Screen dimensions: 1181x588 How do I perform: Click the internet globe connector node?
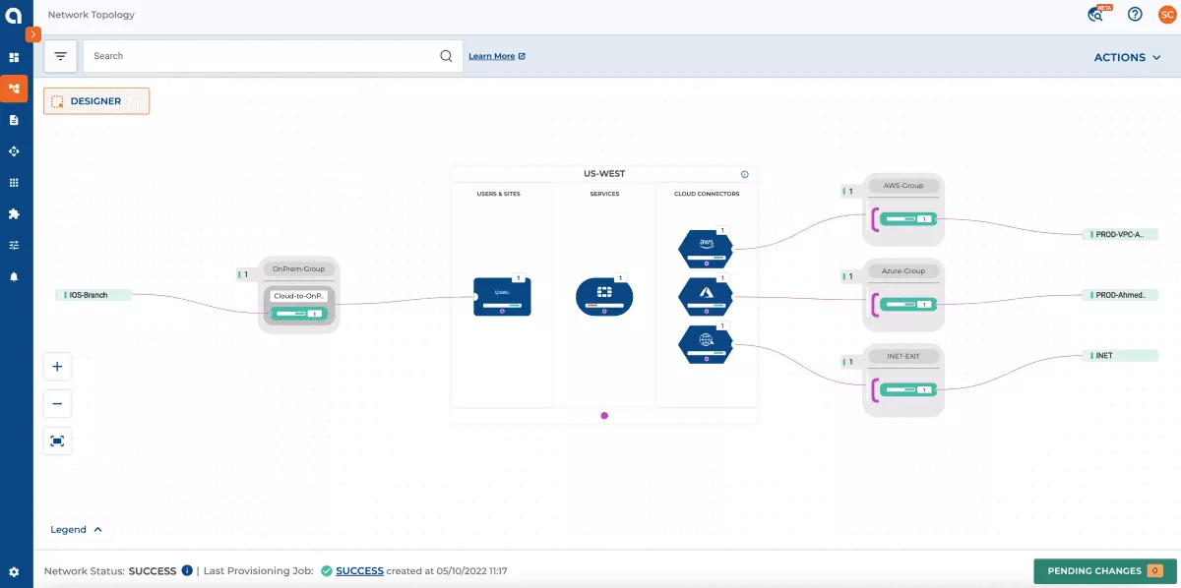(x=706, y=342)
